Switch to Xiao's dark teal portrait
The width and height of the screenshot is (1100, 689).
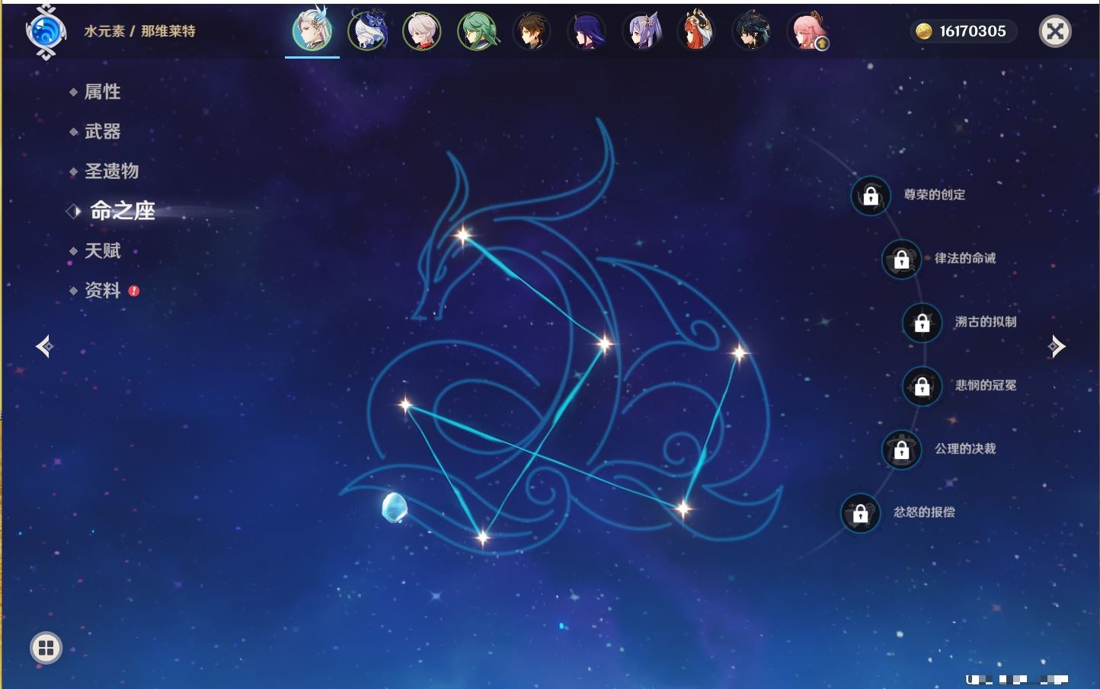pyautogui.click(x=752, y=31)
